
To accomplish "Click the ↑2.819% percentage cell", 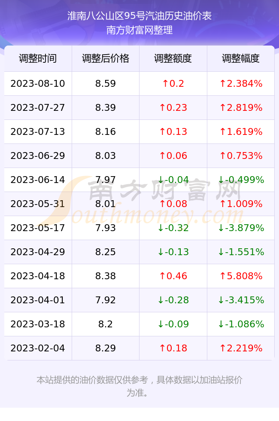I will pyautogui.click(x=241, y=108).
